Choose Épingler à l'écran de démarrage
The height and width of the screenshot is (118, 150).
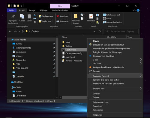115,52
